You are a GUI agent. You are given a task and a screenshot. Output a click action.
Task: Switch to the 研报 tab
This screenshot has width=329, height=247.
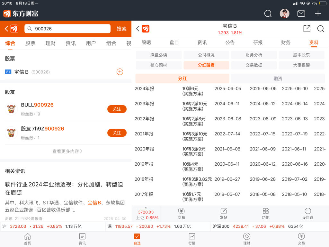tap(258, 43)
